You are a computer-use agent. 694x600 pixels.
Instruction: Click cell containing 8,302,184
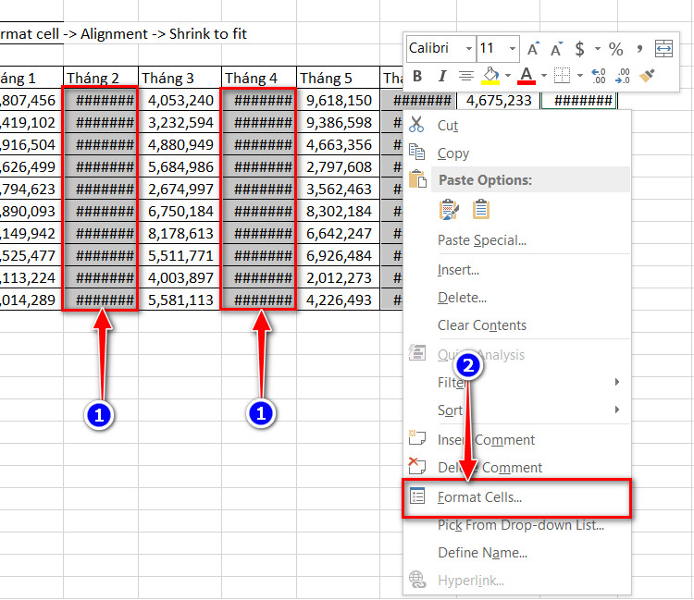(x=338, y=211)
